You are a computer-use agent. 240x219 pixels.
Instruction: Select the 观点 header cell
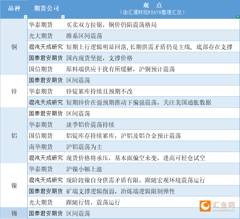(x=152, y=9)
